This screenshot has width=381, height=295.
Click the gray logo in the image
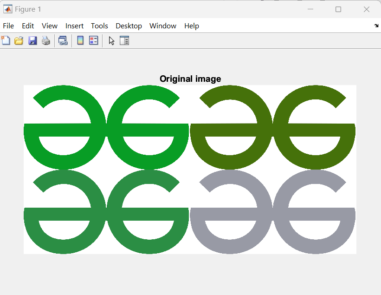(x=272, y=212)
